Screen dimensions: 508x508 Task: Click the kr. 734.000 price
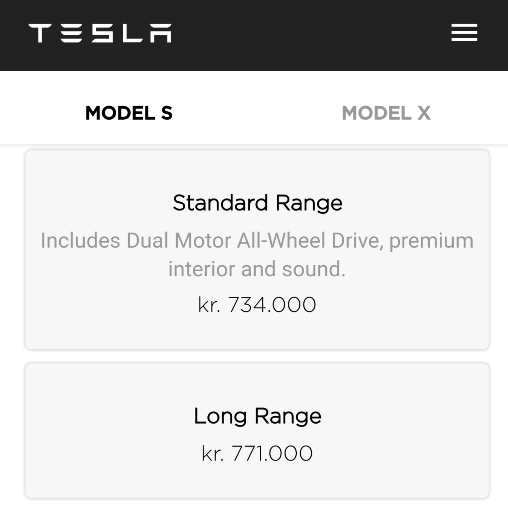257,305
